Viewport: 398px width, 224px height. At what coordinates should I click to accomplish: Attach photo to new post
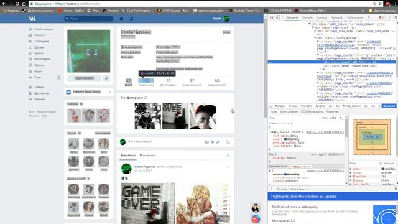pos(206,142)
